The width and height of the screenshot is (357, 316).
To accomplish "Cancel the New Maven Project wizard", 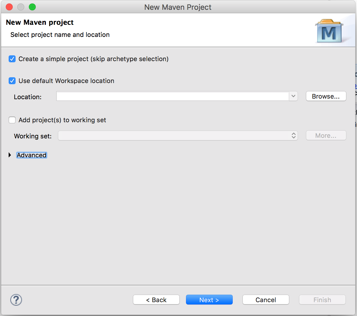I will point(266,300).
